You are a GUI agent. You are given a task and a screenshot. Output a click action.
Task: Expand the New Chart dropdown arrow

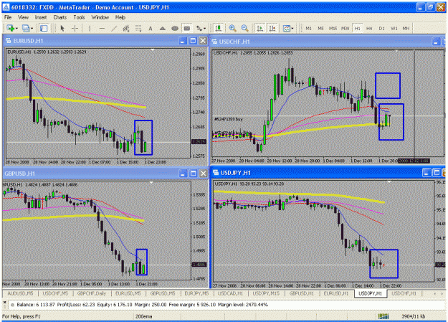pos(16,28)
